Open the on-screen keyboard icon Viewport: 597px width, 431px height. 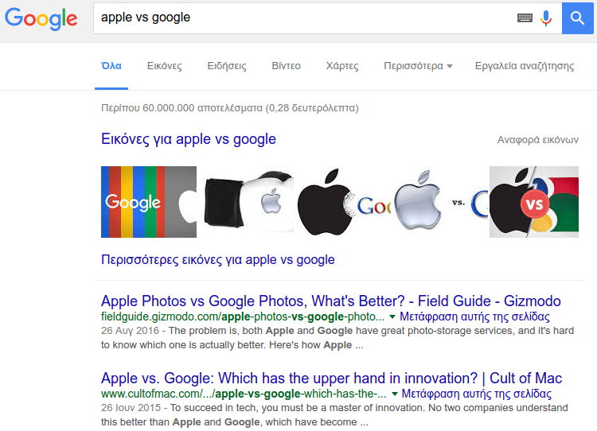pyautogui.click(x=525, y=17)
